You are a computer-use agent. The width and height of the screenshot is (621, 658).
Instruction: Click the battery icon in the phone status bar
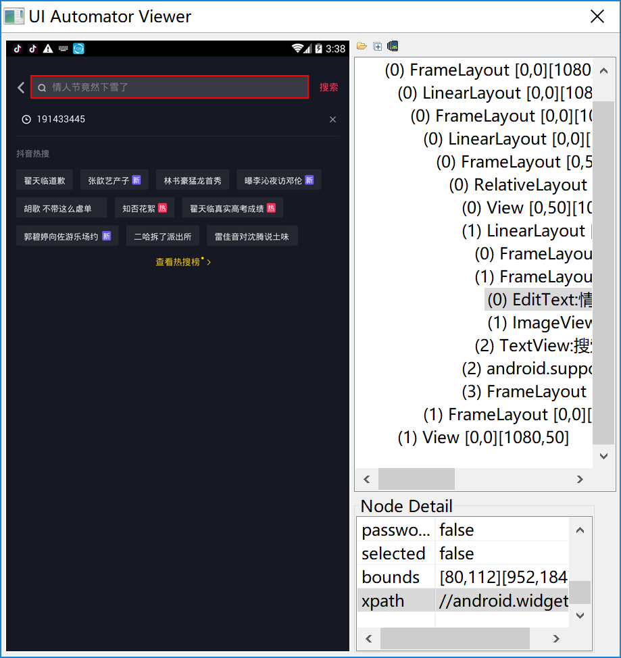pos(318,49)
